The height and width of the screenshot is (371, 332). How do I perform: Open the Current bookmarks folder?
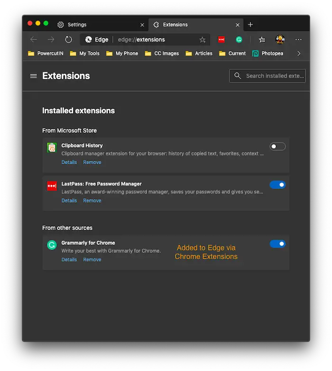pos(232,54)
